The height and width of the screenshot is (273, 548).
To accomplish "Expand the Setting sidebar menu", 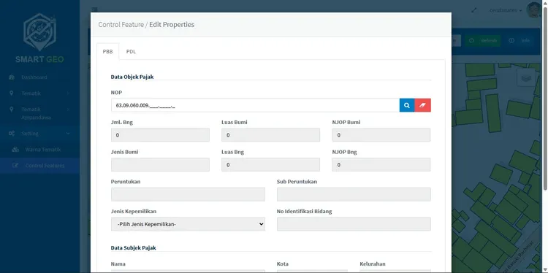I will pyautogui.click(x=40, y=134).
